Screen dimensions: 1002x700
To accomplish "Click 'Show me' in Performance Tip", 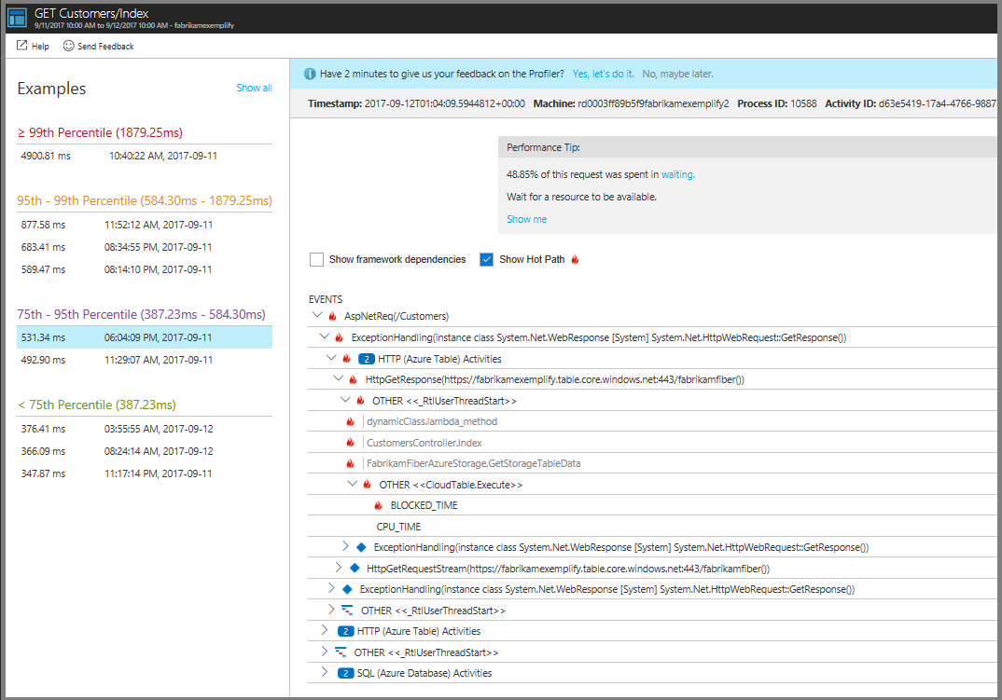I will pos(526,219).
